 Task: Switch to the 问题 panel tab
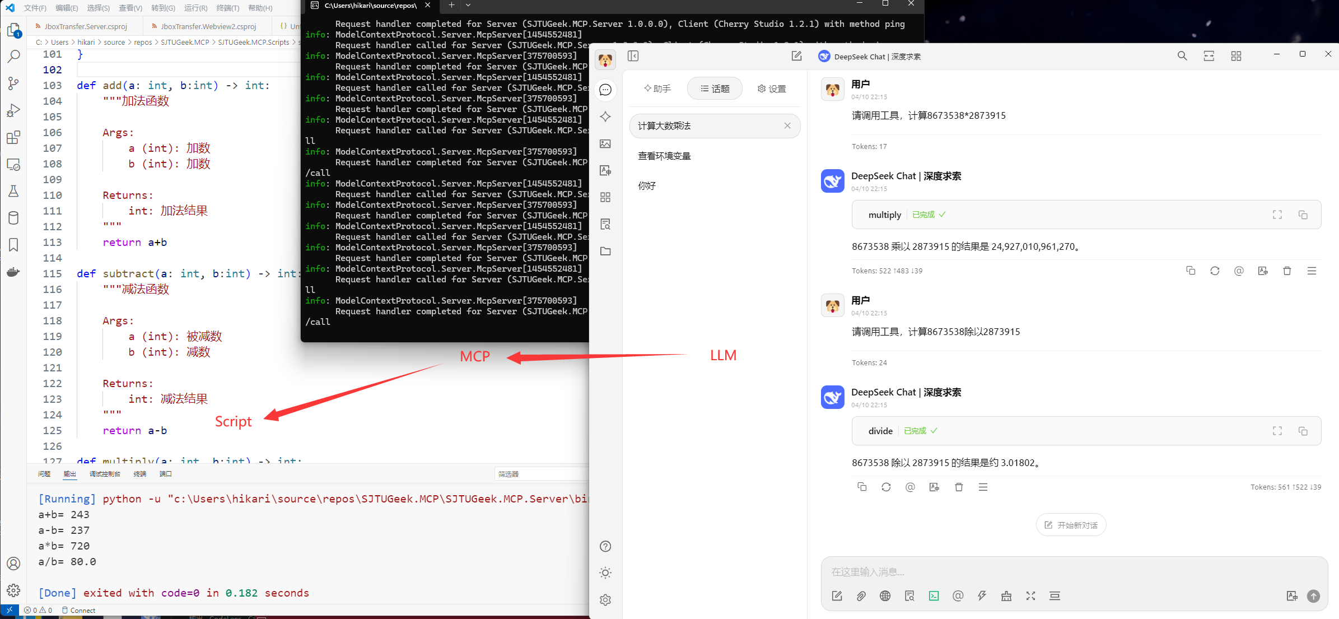click(44, 474)
